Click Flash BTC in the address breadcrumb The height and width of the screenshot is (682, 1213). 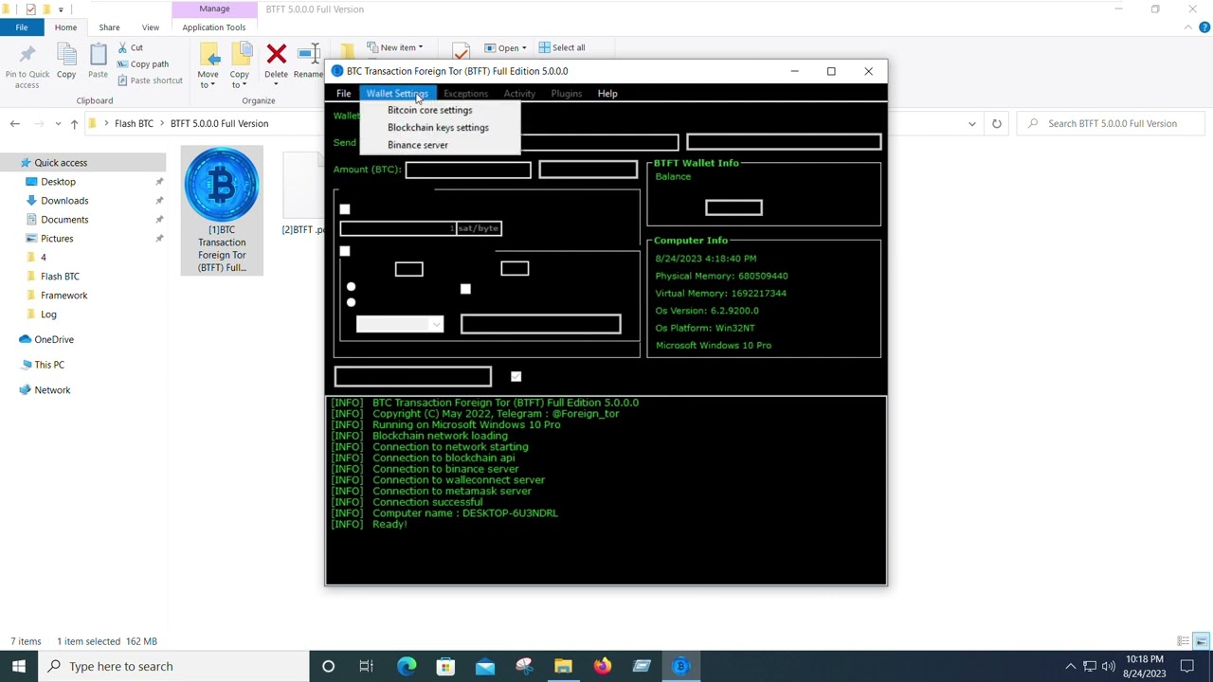134,123
